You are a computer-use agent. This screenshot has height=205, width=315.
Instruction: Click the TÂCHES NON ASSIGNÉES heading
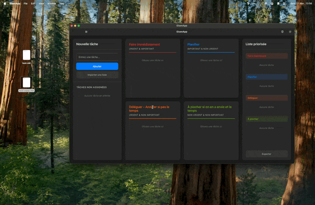point(91,87)
